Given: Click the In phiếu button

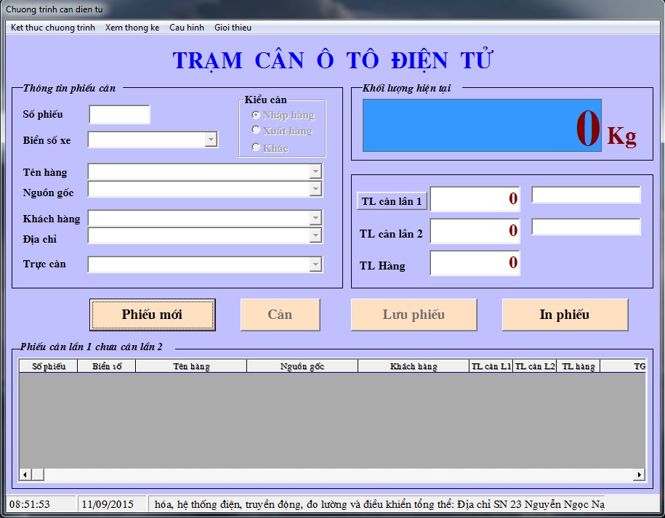Looking at the screenshot, I should click(565, 315).
